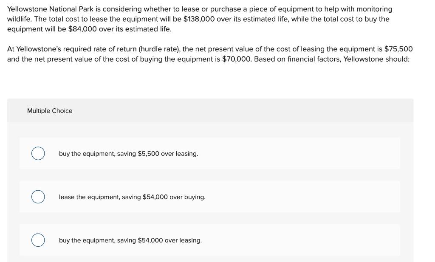The width and height of the screenshot is (435, 262).
Task: Click the '$70,000' buying NPV amount
Action: coord(236,59)
